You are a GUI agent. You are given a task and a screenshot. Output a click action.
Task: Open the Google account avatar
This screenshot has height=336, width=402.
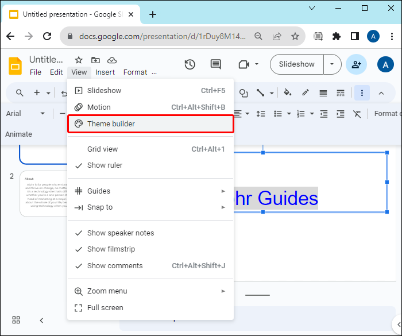pyautogui.click(x=385, y=65)
